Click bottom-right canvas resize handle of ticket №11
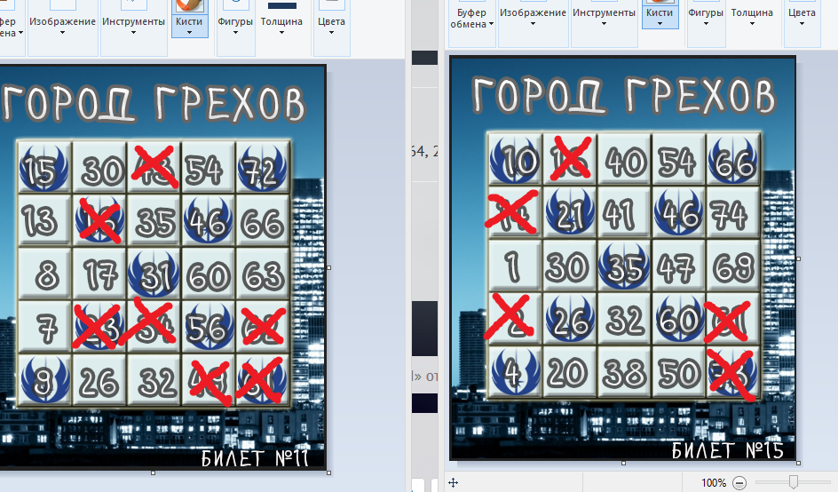838x492 pixels. (328, 472)
